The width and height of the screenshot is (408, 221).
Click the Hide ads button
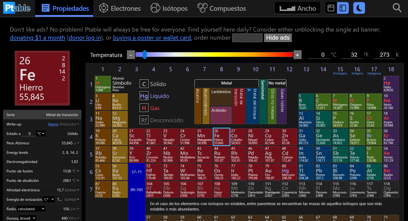point(278,38)
